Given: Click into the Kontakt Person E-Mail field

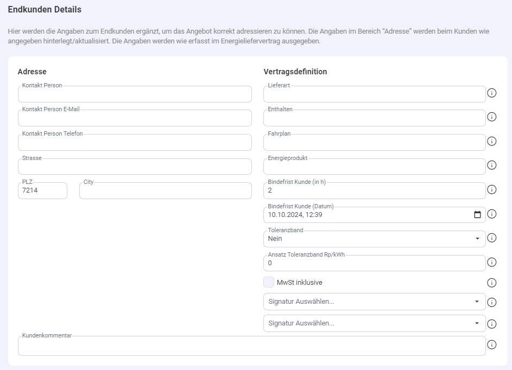Looking at the screenshot, I should pyautogui.click(x=135, y=118).
